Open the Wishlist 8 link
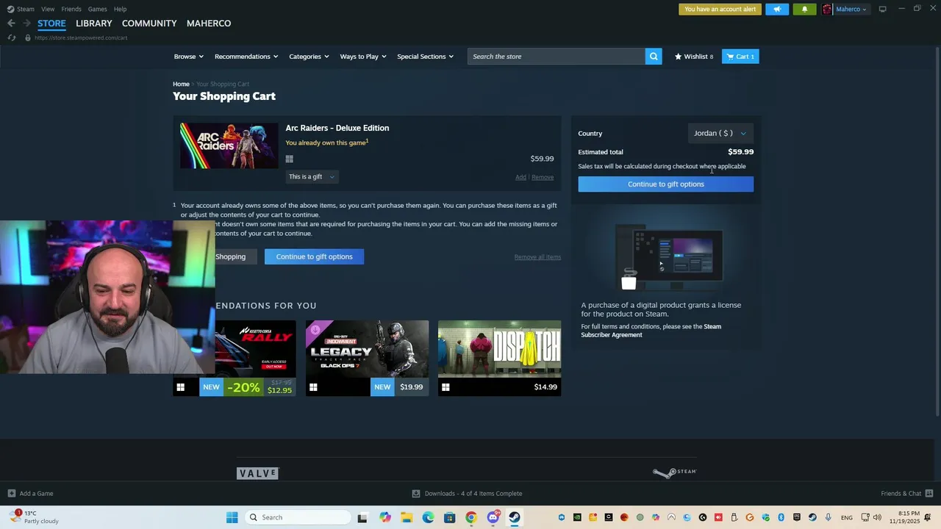This screenshot has width=941, height=529. pos(694,57)
